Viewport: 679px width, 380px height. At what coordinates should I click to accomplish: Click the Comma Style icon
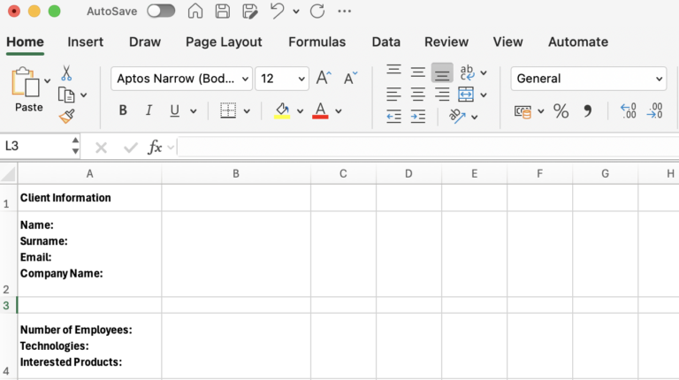click(587, 111)
